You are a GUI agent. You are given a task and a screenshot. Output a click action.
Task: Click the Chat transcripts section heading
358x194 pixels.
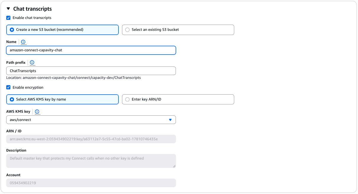pos(33,9)
